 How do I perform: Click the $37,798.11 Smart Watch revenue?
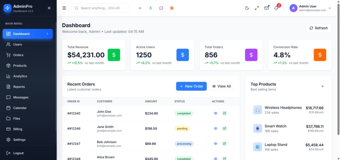click(x=315, y=126)
